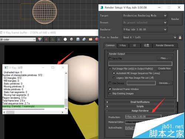Click the save all channels icon
This screenshot has width=185, height=139.
coord(84,39)
